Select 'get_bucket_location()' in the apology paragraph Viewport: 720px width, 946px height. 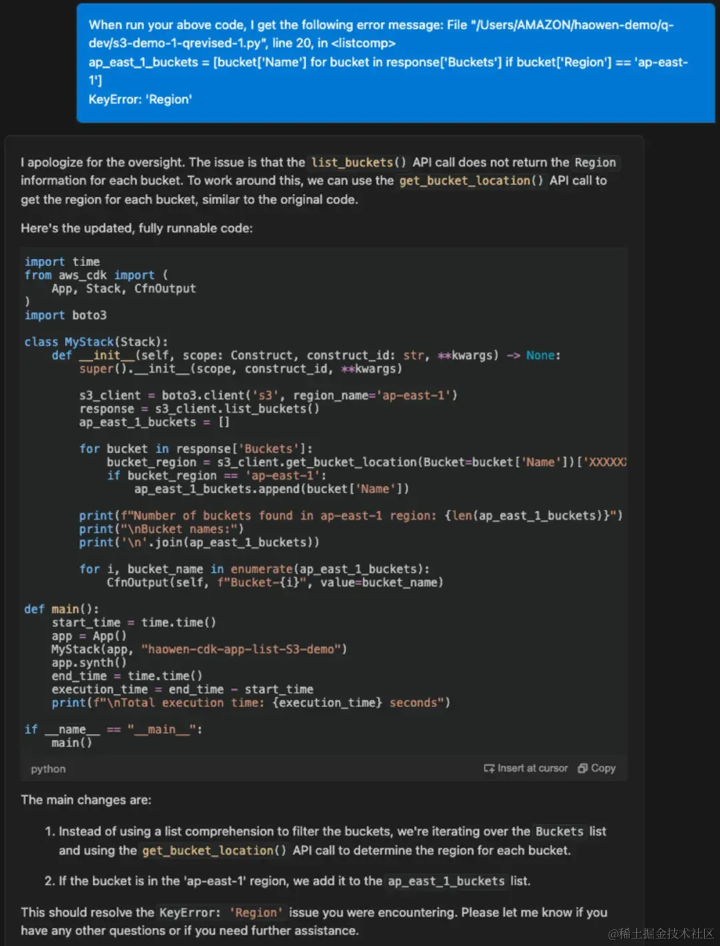coord(471,181)
